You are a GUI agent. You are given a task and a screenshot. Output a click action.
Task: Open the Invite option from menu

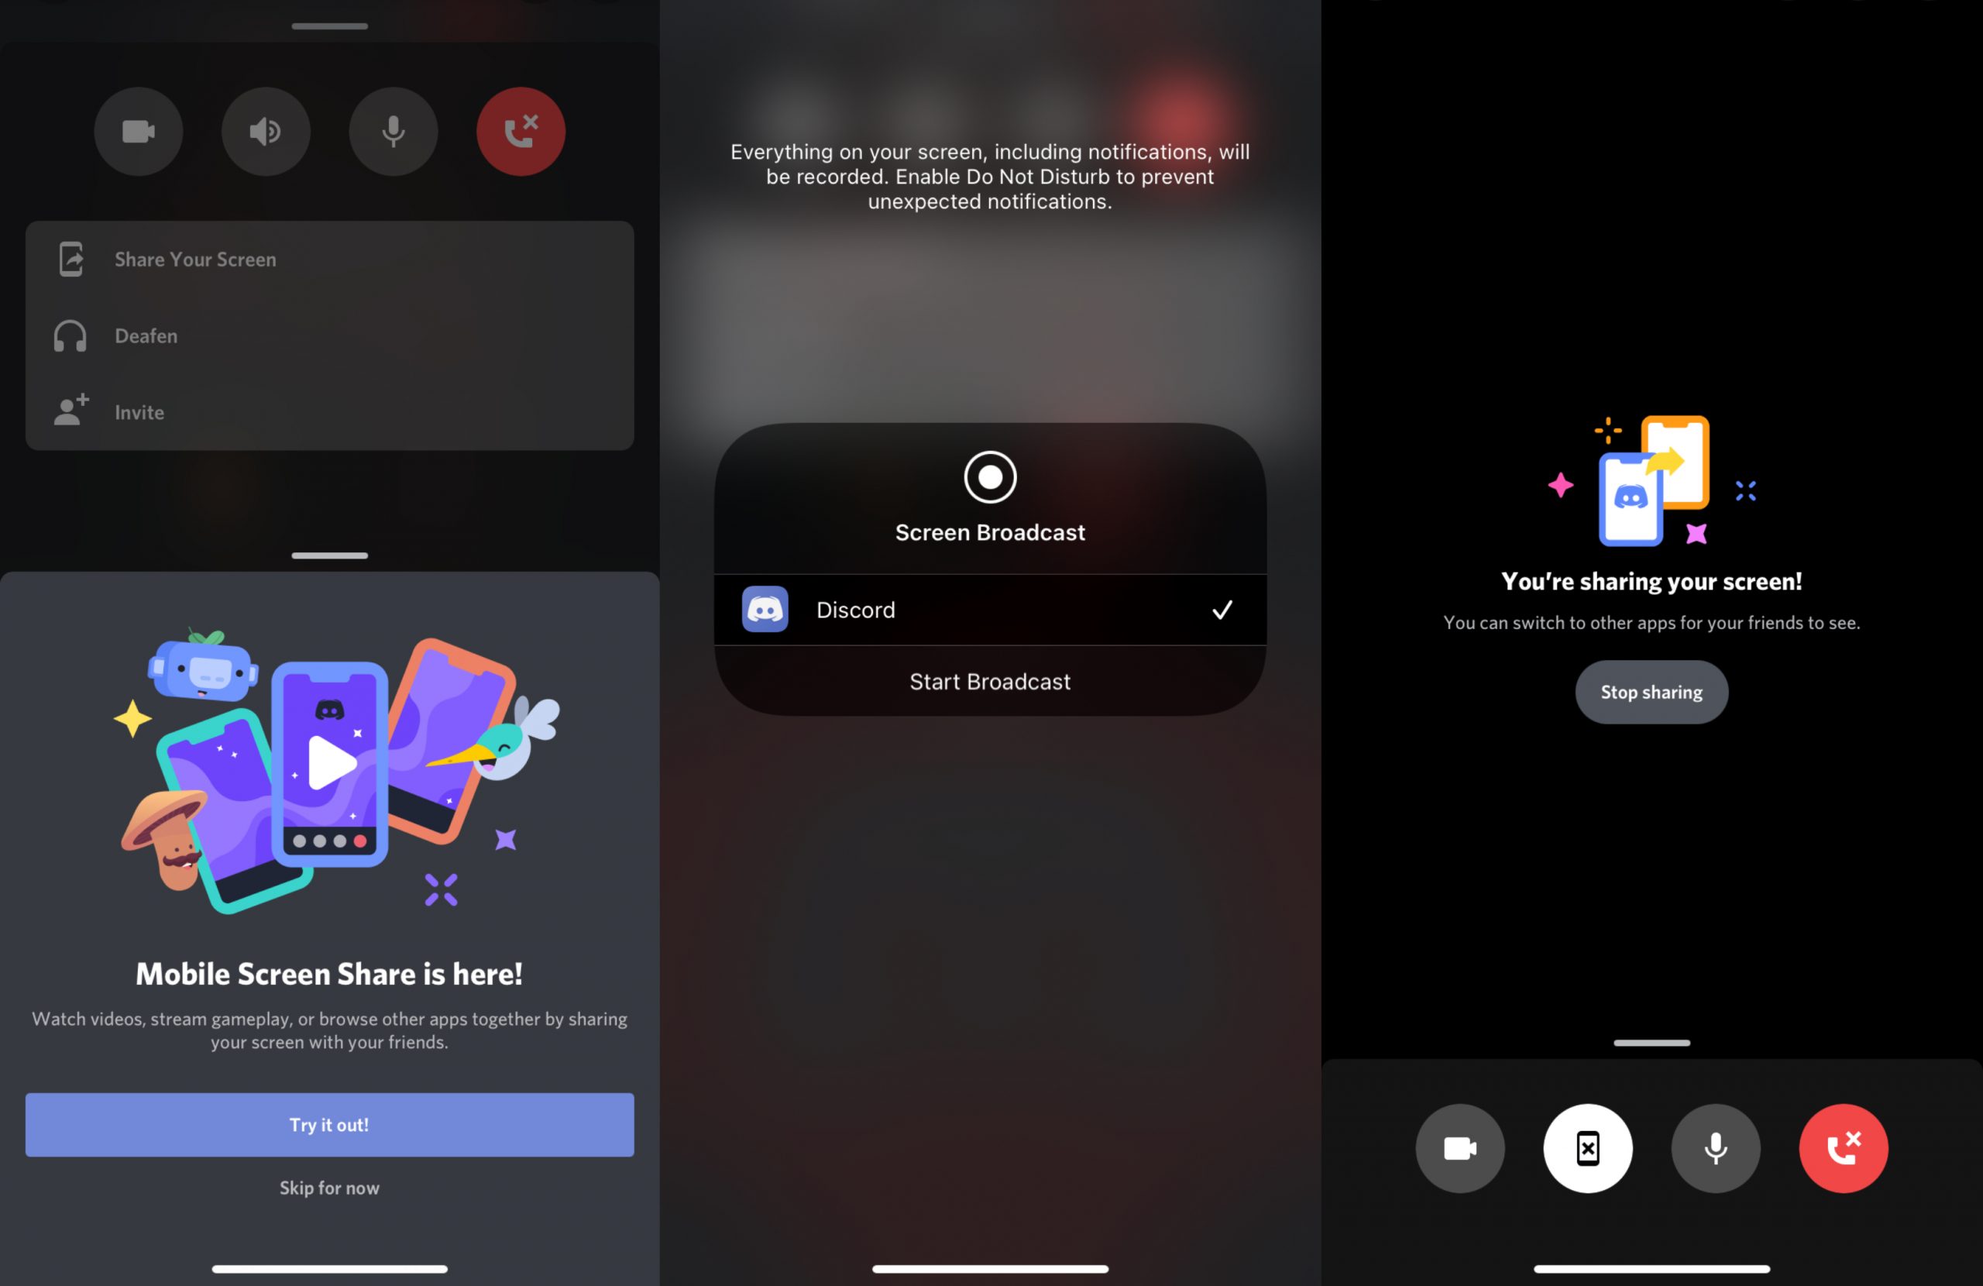pos(140,411)
